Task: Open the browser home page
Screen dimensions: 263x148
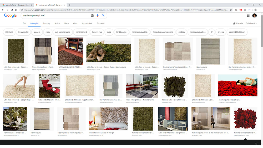Action: (x=16, y=10)
